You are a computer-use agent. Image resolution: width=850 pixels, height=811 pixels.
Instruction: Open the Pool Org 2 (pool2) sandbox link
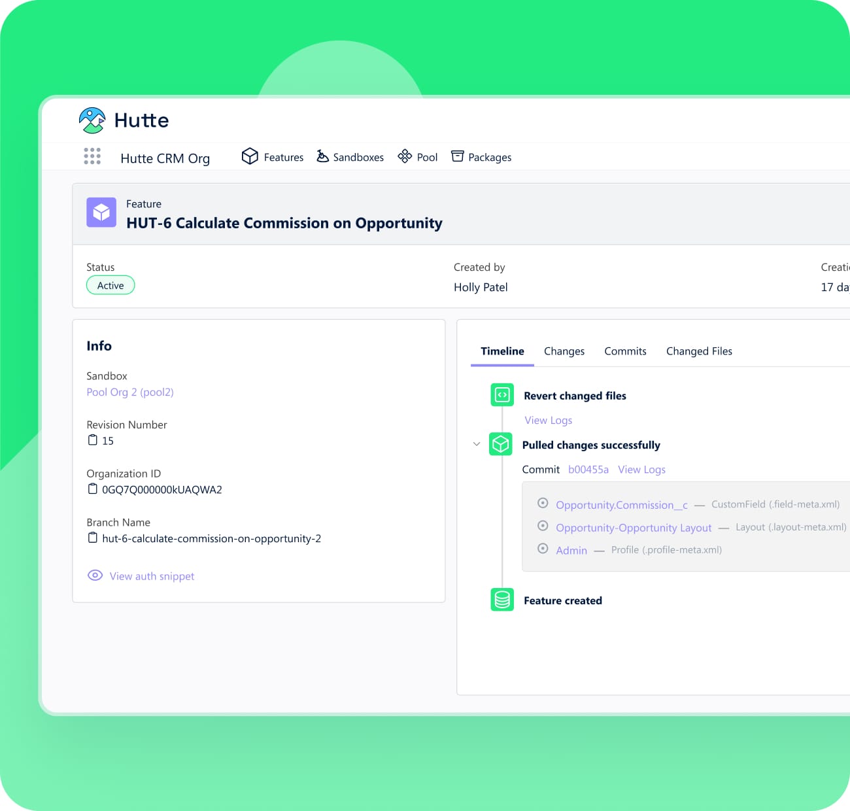130,392
